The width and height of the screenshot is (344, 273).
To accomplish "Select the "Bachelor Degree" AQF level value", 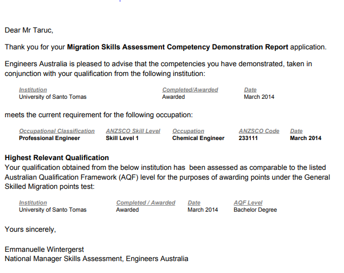I will pos(255,210).
